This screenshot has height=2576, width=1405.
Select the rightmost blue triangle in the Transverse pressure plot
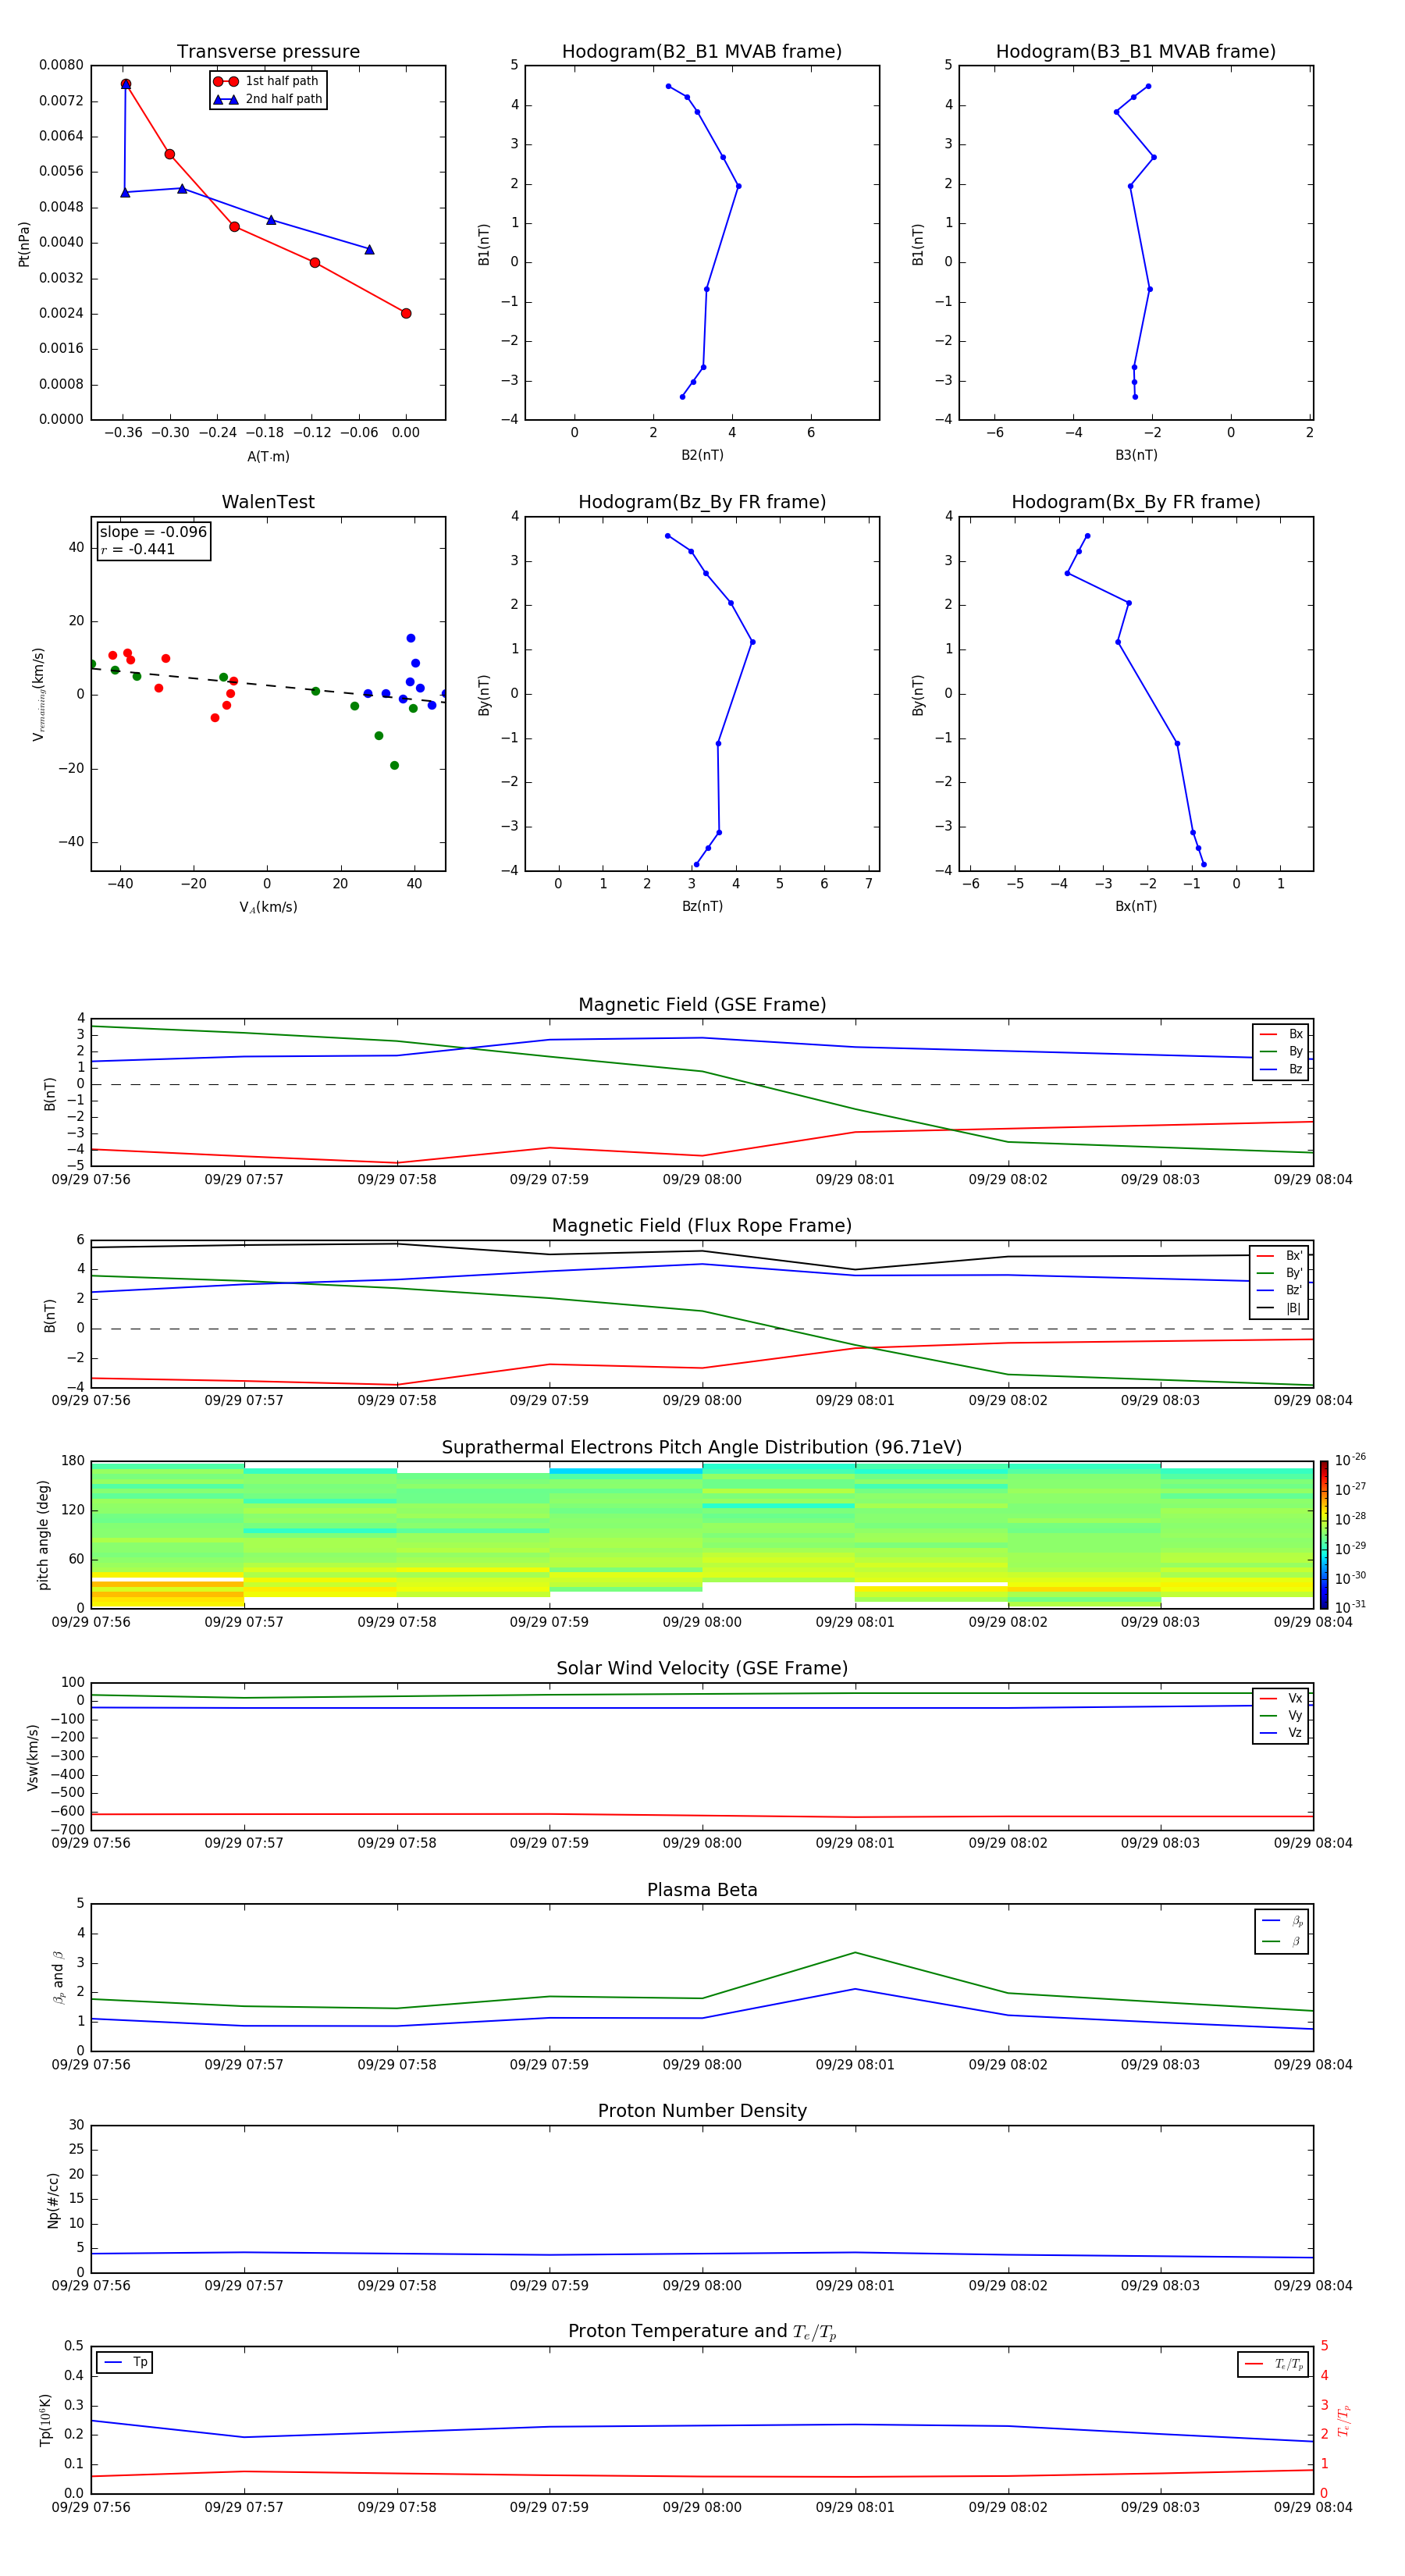(369, 250)
